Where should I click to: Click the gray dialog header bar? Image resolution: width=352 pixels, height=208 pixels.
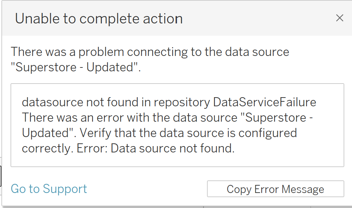pyautogui.click(x=245, y=18)
